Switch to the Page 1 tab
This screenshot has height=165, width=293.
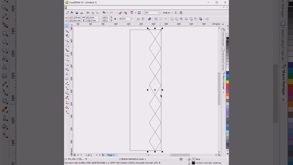click(x=111, y=155)
